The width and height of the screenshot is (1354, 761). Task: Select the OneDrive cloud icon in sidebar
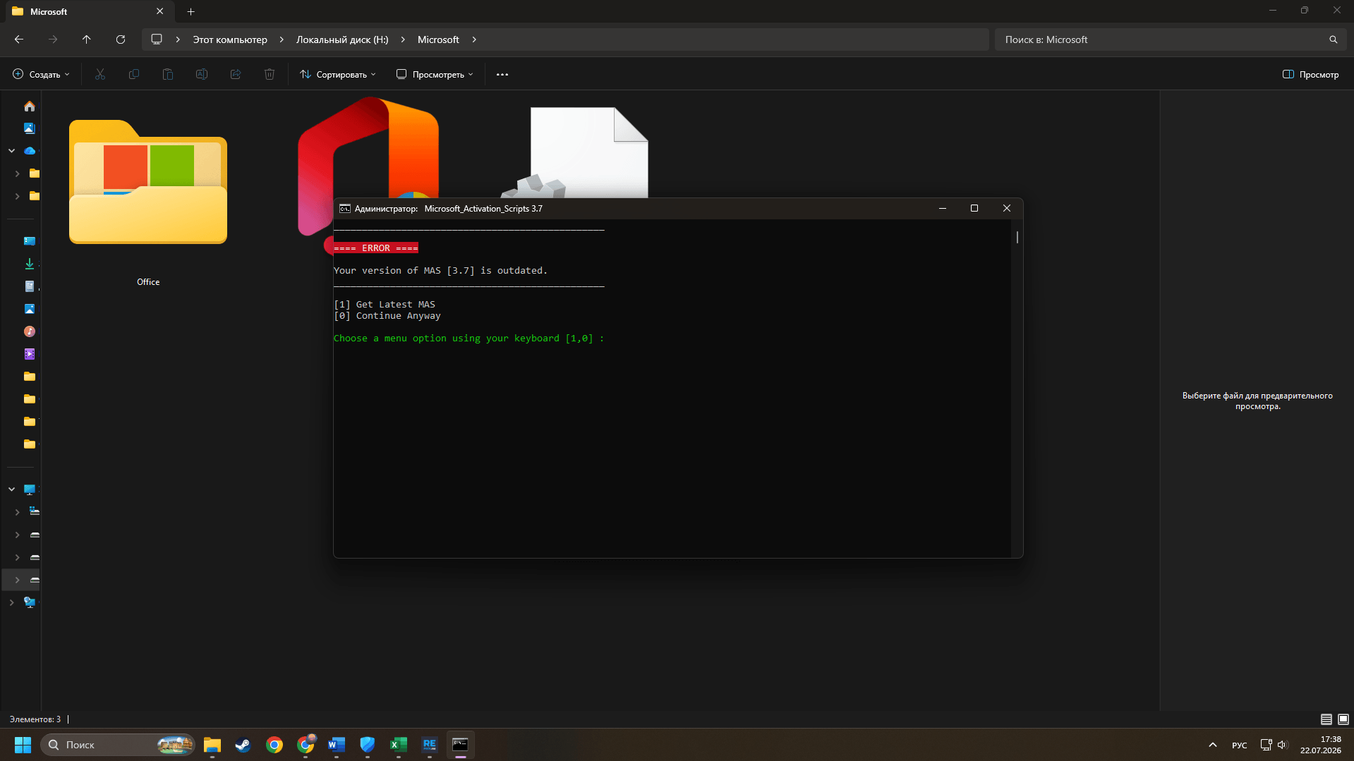point(30,151)
